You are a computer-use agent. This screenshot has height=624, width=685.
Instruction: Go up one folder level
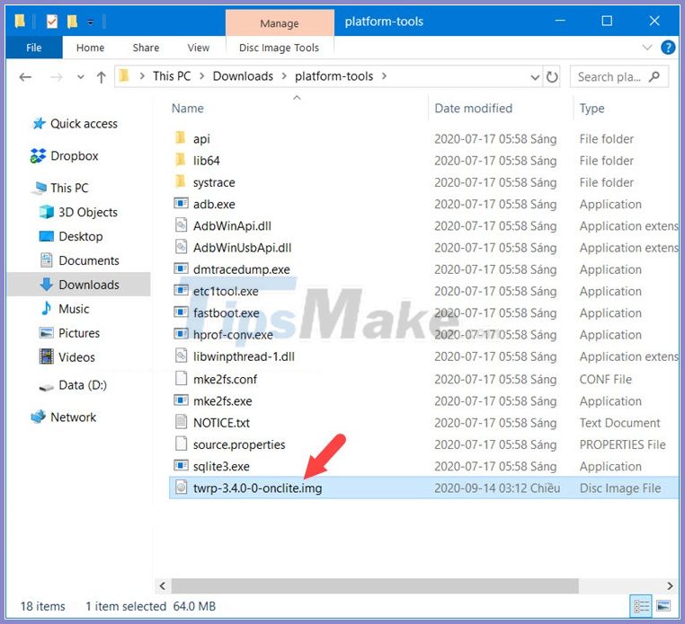(x=102, y=77)
